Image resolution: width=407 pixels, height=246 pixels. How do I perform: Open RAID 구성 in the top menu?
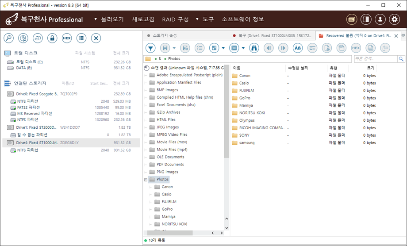[x=176, y=19]
